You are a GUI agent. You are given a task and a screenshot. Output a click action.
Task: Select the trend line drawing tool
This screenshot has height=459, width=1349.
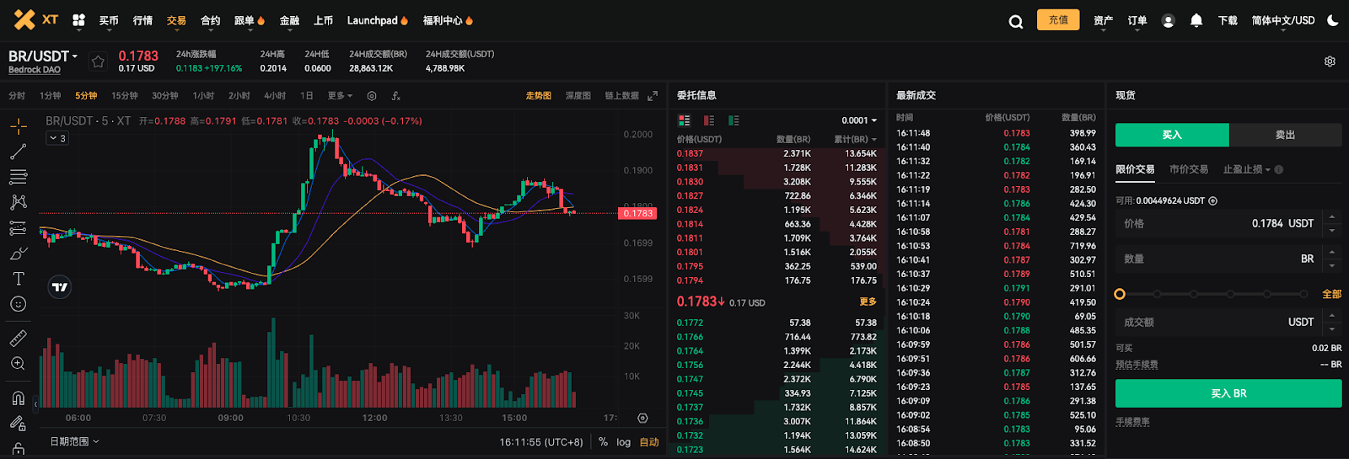(x=18, y=152)
